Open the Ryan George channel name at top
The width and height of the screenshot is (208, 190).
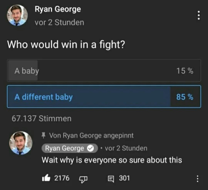(x=58, y=10)
